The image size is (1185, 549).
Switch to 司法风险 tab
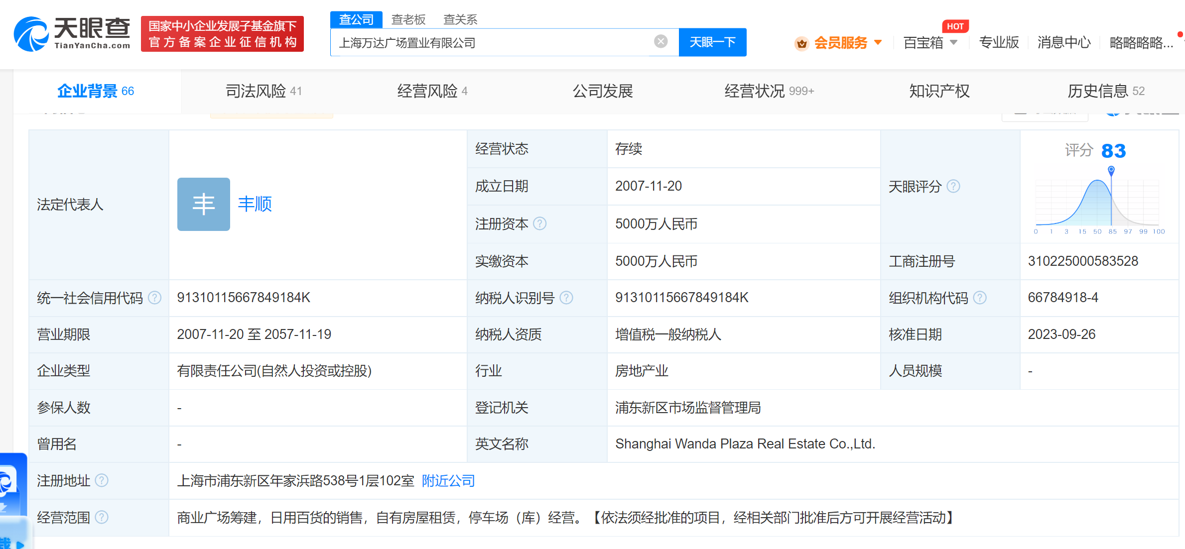pyautogui.click(x=263, y=91)
